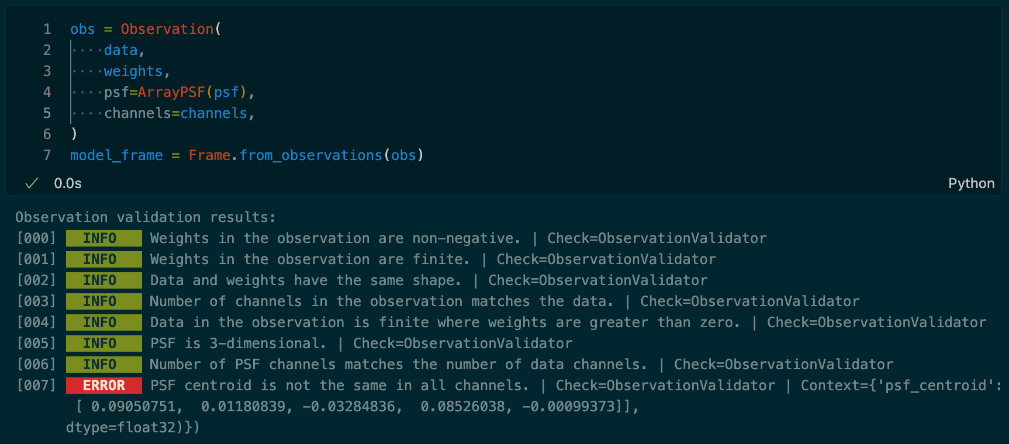Click 'ArrayPSF' in the psf argument
The image size is (1009, 444).
pyautogui.click(x=171, y=92)
